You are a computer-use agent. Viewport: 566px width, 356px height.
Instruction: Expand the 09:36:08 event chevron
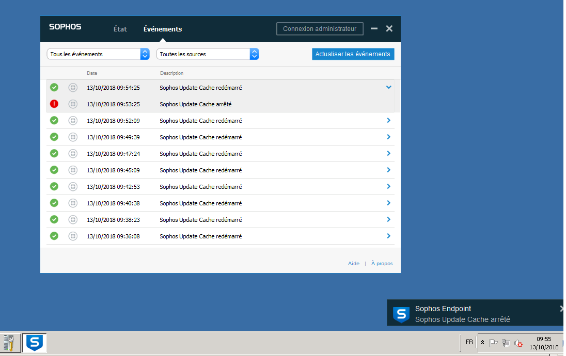(389, 236)
